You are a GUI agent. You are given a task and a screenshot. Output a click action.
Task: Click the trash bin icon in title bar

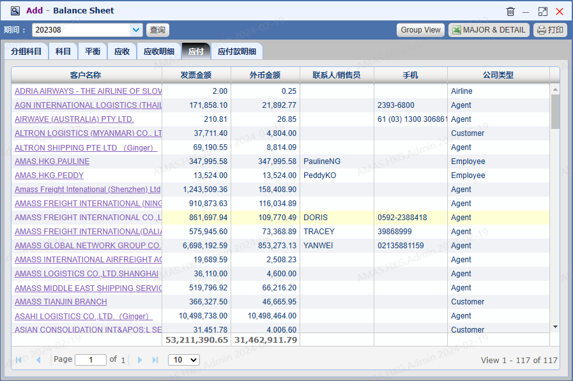pyautogui.click(x=510, y=11)
